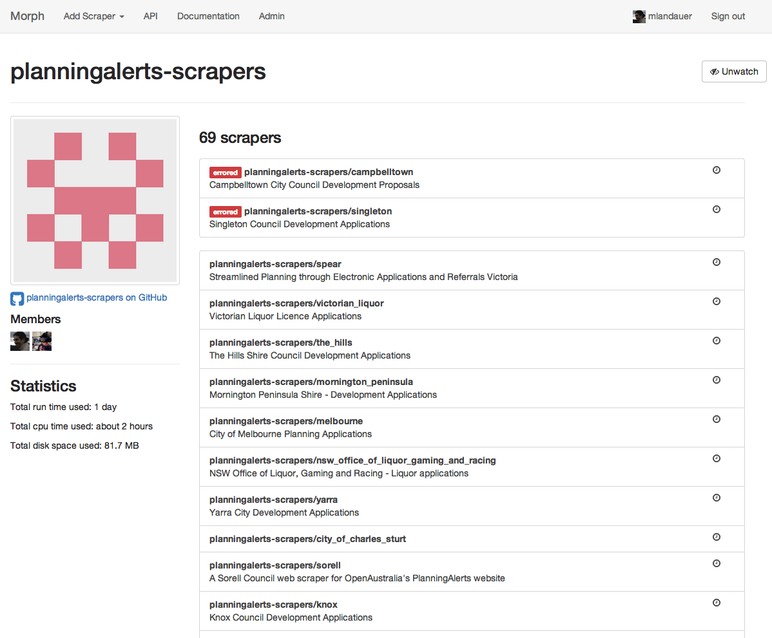Open the planningalerts-scrapers/melbourne scraper
The height and width of the screenshot is (638, 772).
286,422
